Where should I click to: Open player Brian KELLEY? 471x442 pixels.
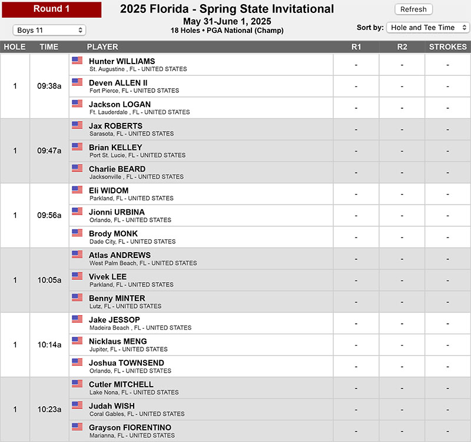point(115,148)
